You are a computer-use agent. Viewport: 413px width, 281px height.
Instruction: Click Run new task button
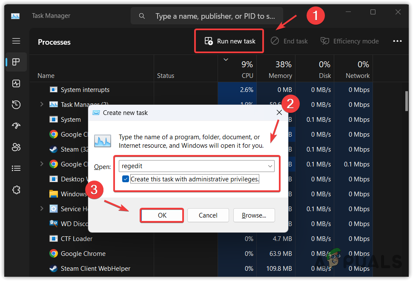click(229, 41)
